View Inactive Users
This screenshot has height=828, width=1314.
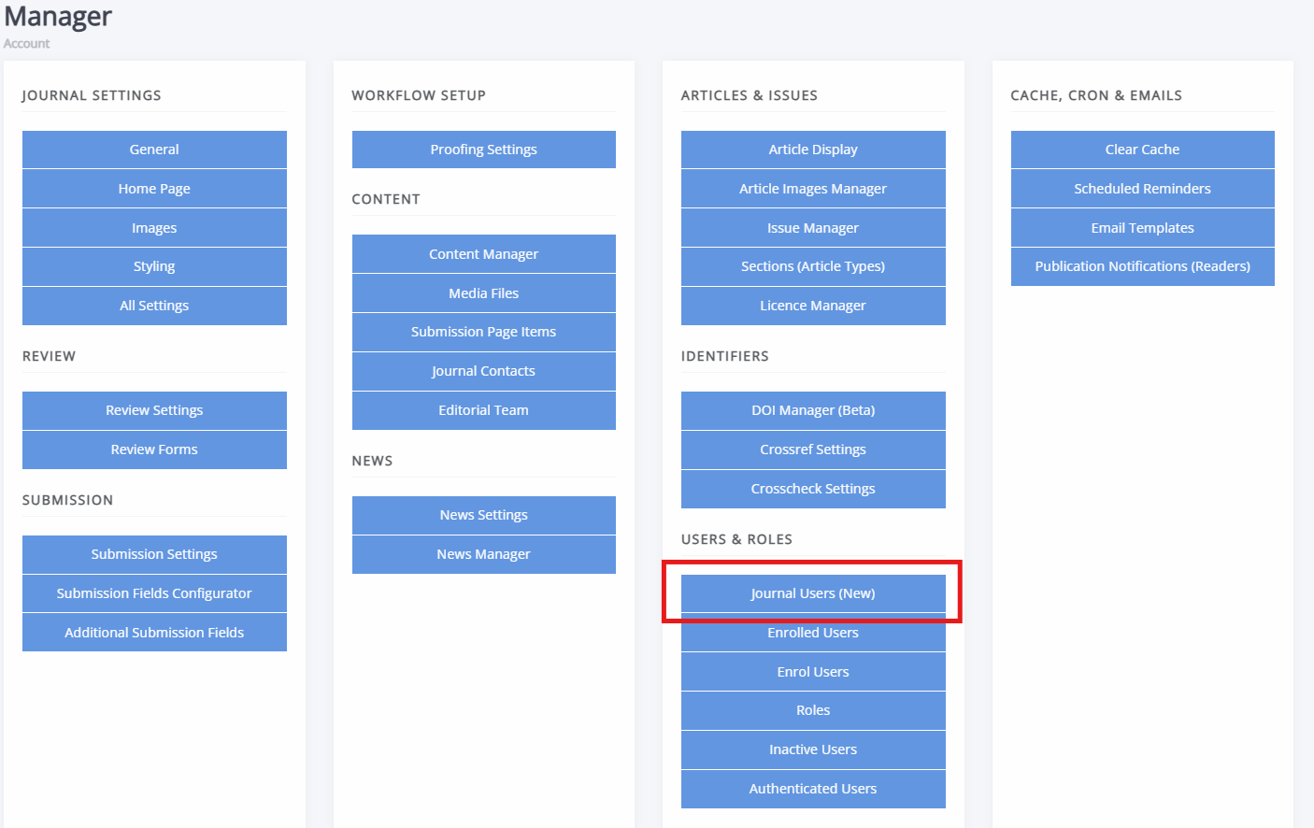[813, 749]
